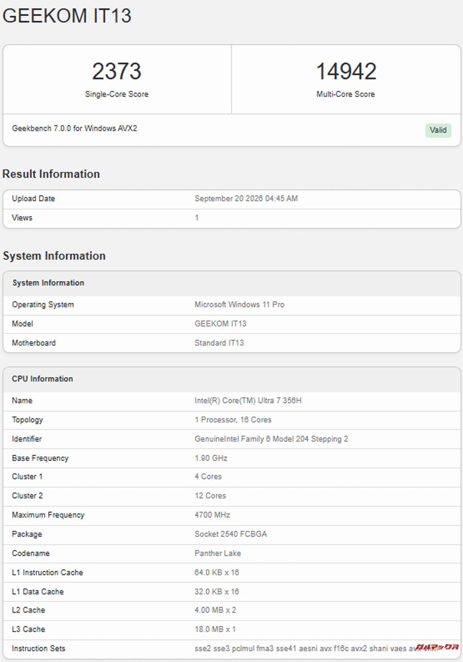Click the 'Multi-Core Score' caption

tap(345, 94)
